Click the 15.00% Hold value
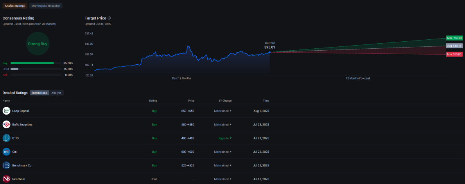 click(x=68, y=69)
